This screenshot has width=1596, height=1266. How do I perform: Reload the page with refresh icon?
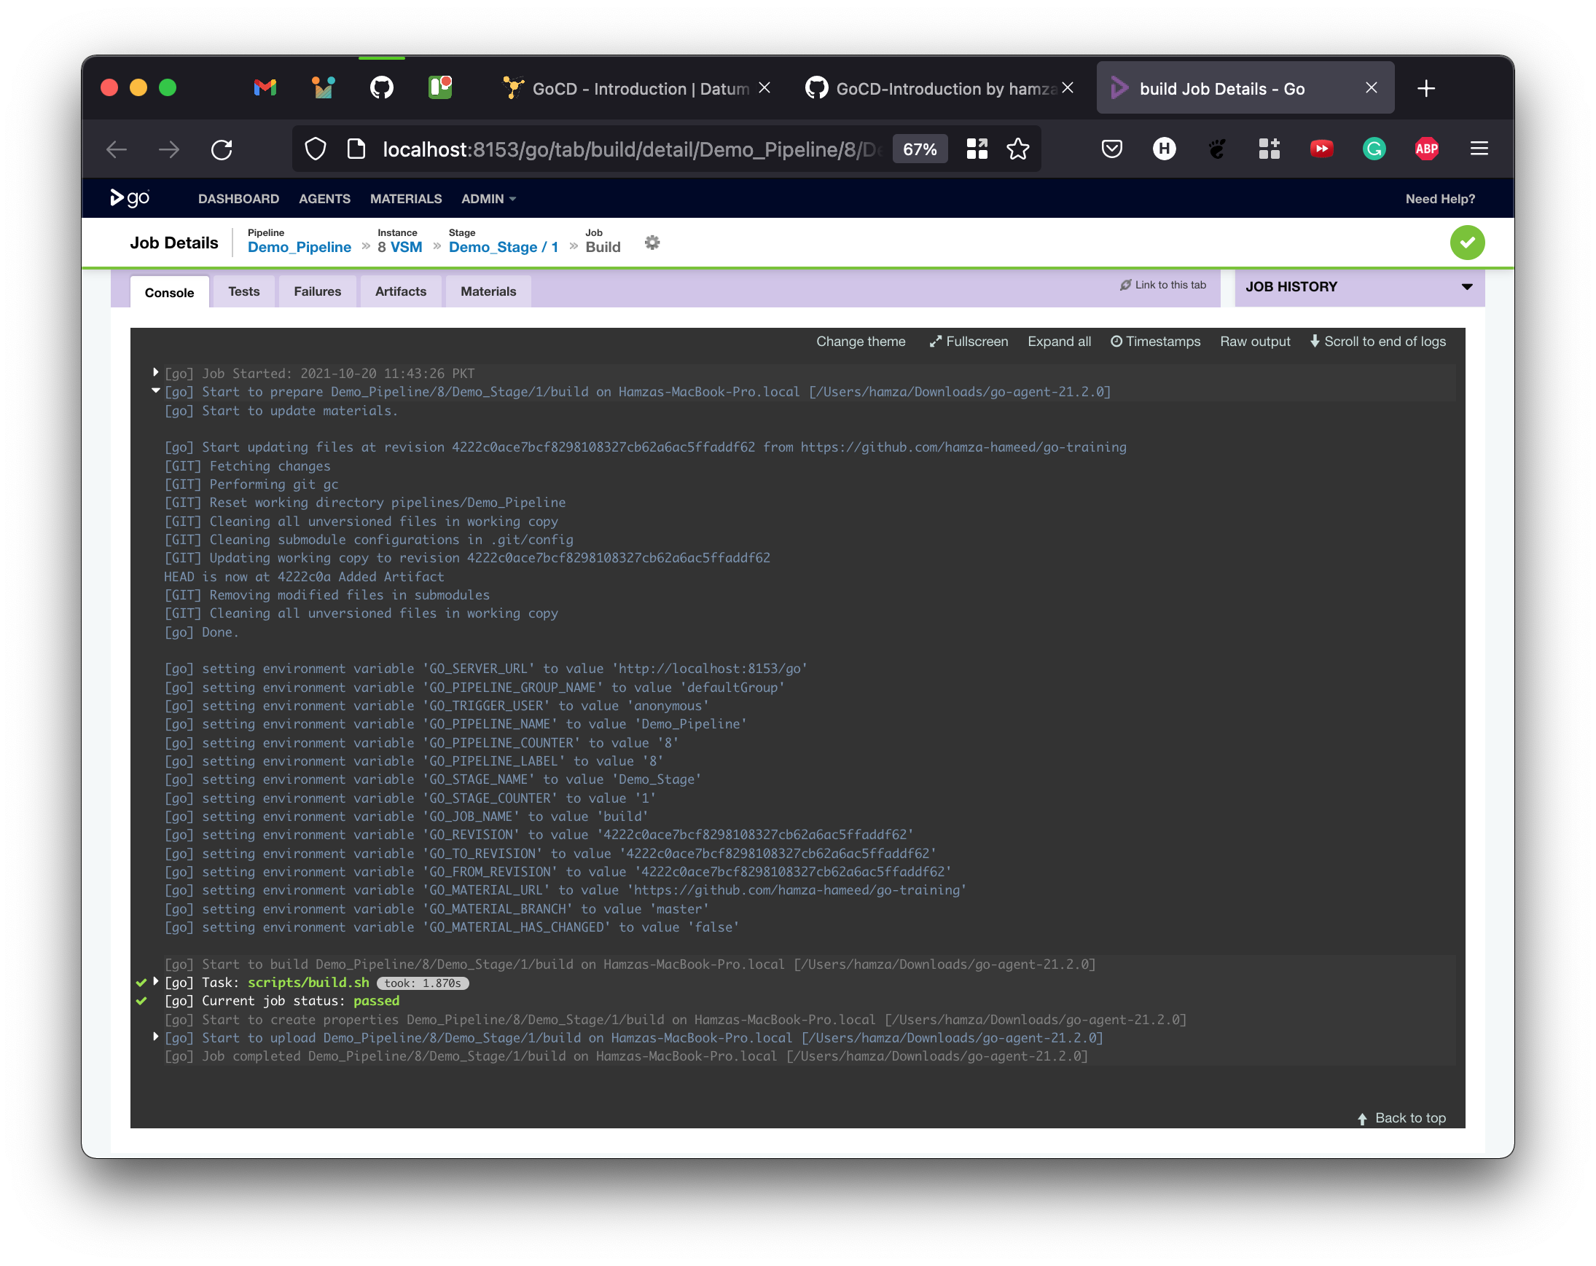pos(222,149)
